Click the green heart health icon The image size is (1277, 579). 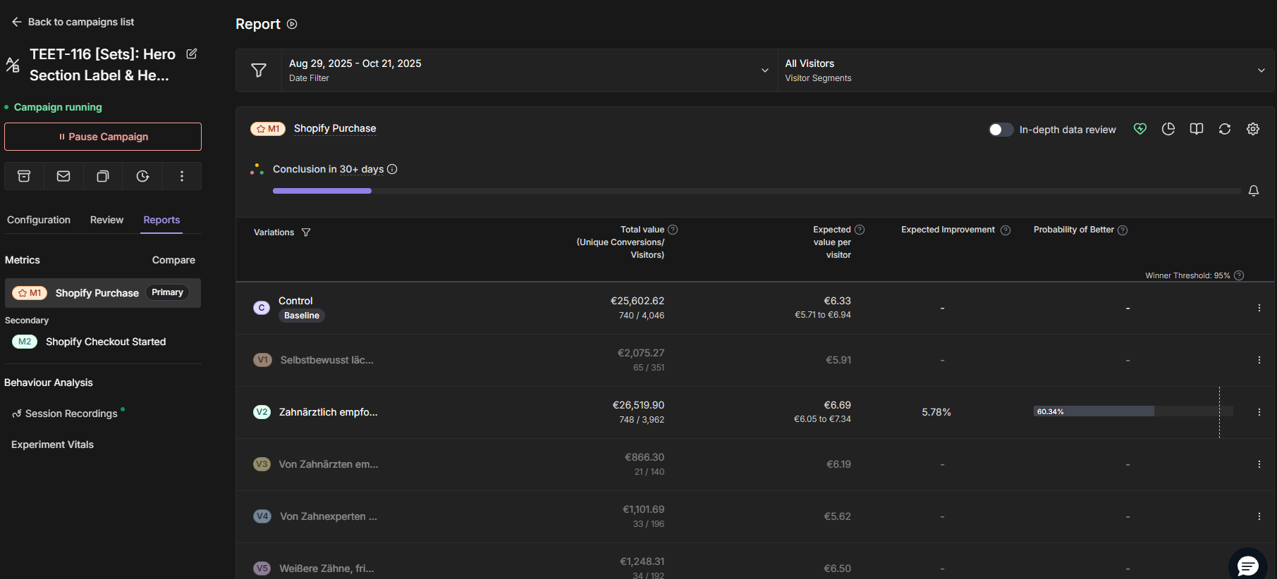[1140, 129]
